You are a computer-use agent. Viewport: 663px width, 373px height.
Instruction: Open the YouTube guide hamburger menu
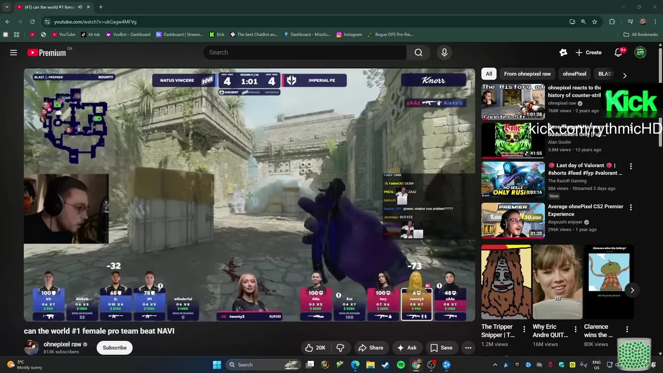point(13,52)
